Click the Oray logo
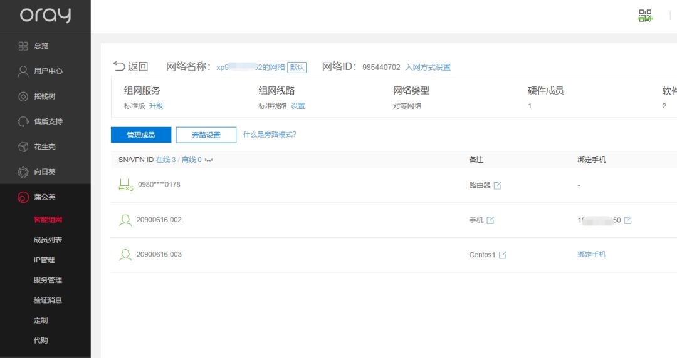The height and width of the screenshot is (358, 677). click(45, 15)
